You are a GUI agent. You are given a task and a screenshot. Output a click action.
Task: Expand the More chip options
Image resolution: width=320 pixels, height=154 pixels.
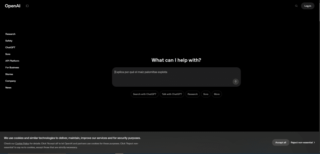[217, 94]
